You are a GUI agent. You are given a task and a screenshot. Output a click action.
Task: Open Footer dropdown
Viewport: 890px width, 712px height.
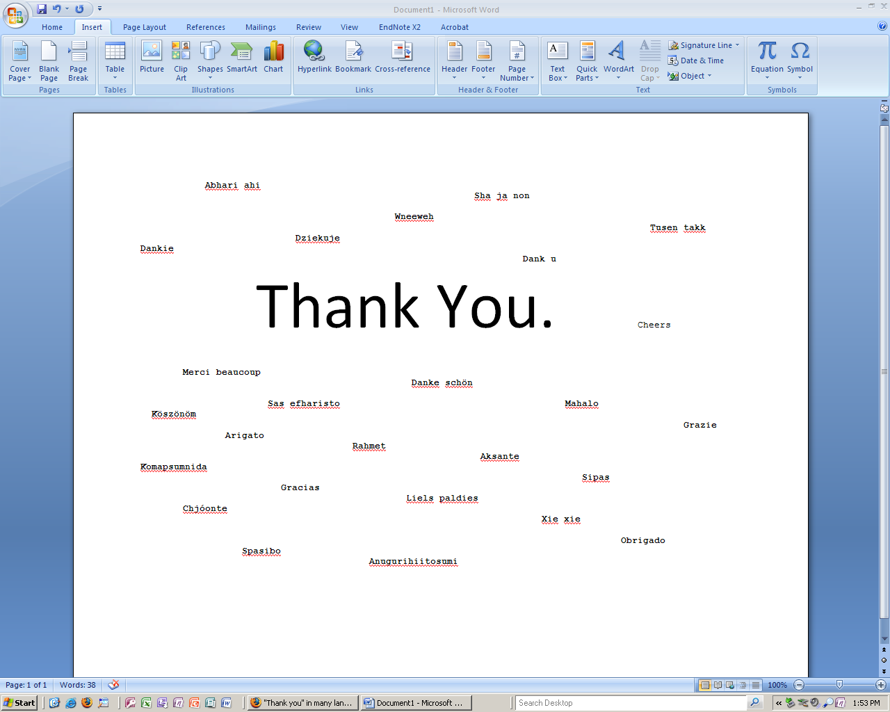point(483,61)
